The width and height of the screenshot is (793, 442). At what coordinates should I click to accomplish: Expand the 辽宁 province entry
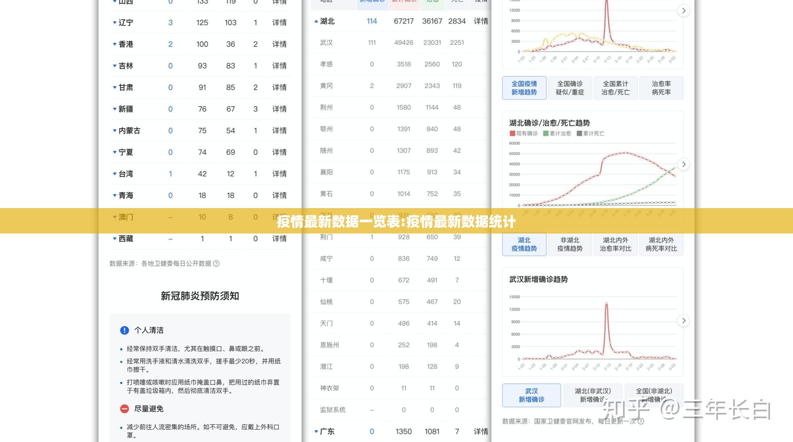coord(115,23)
